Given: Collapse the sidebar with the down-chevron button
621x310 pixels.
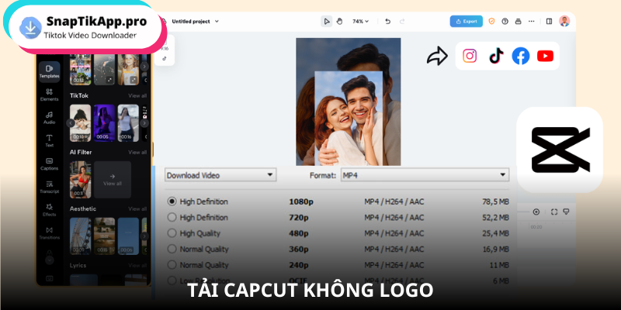Looking at the screenshot, I should point(49,260).
